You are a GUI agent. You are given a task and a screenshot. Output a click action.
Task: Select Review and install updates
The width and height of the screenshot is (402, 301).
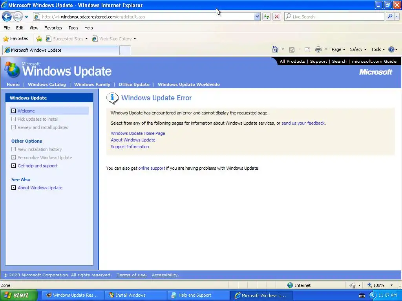pos(43,127)
